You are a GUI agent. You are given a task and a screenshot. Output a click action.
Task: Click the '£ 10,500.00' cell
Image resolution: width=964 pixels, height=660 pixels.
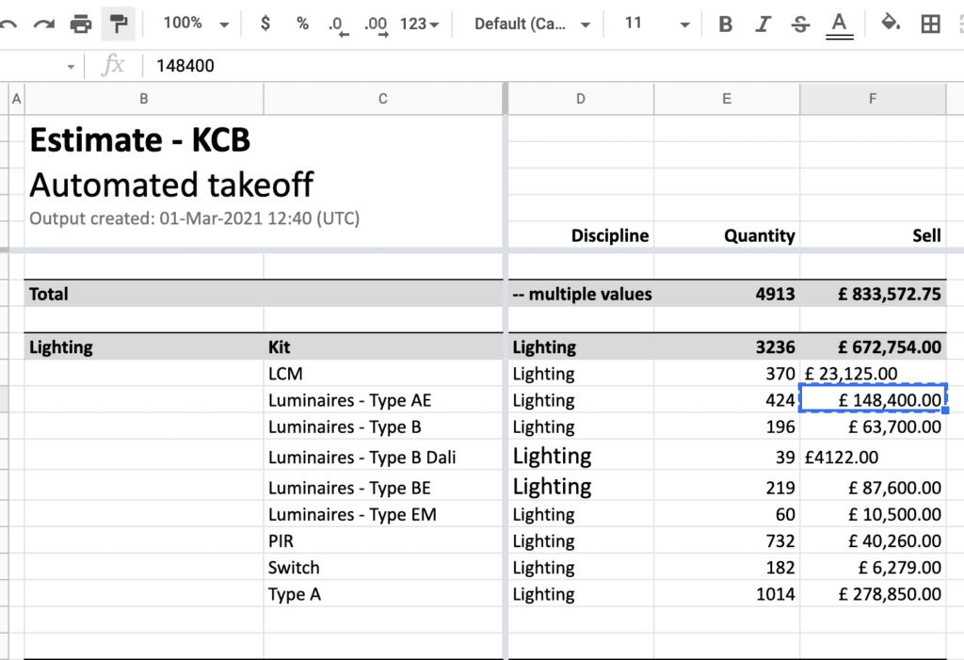pos(873,514)
